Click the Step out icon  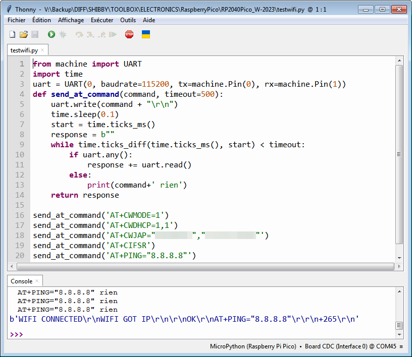click(101, 34)
